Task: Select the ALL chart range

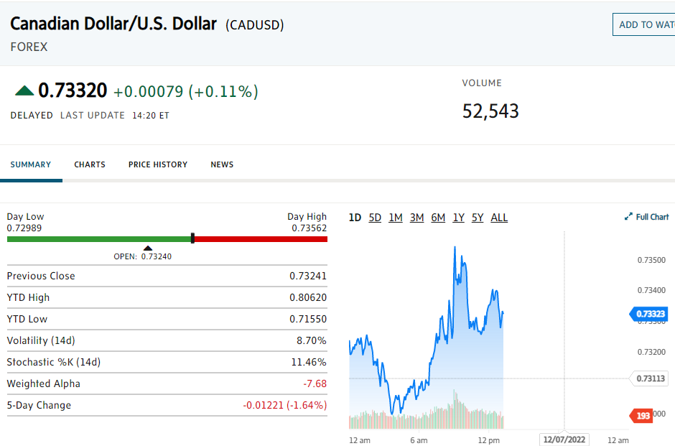Action: 499,218
